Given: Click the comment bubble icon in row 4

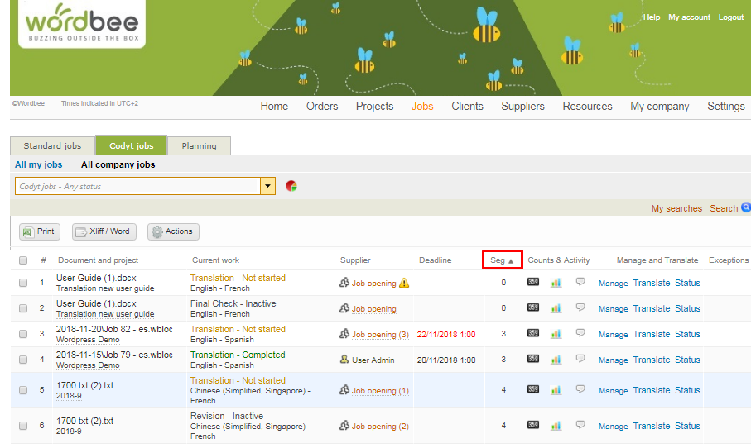Looking at the screenshot, I should pyautogui.click(x=580, y=360).
